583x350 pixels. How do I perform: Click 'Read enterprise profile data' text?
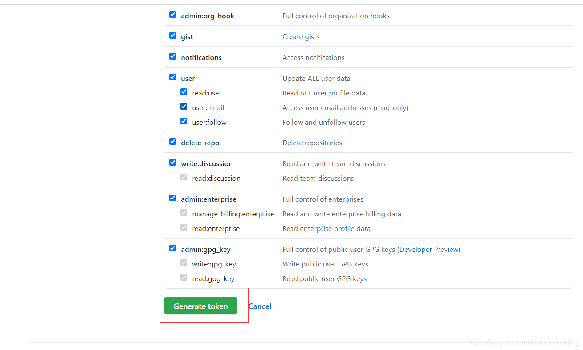326,229
